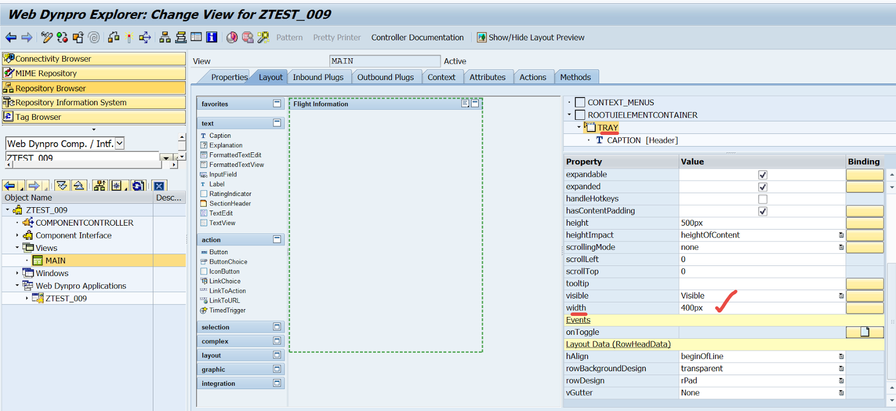
Task: Click the Show/Hide Layout Preview icon
Action: (x=482, y=38)
